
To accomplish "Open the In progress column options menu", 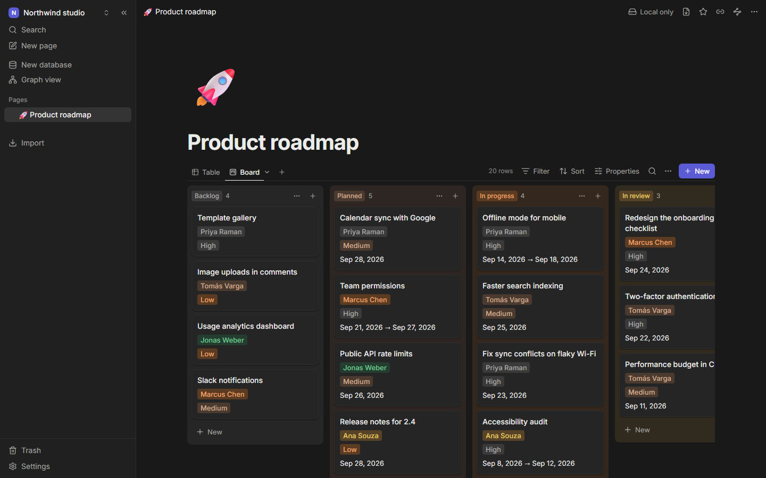I will click(582, 196).
